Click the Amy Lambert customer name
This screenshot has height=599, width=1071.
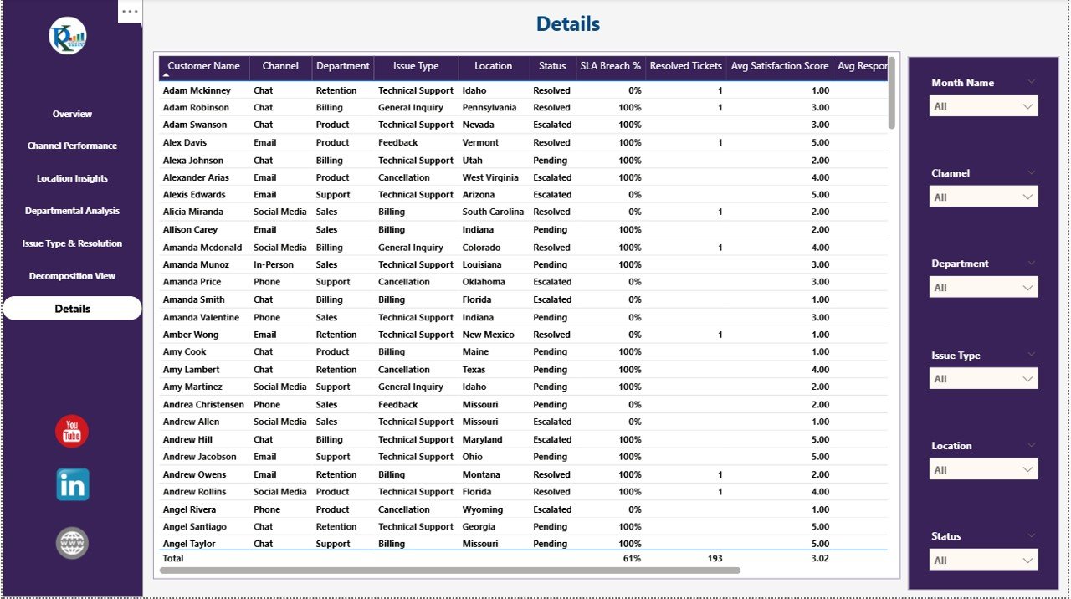pos(191,370)
